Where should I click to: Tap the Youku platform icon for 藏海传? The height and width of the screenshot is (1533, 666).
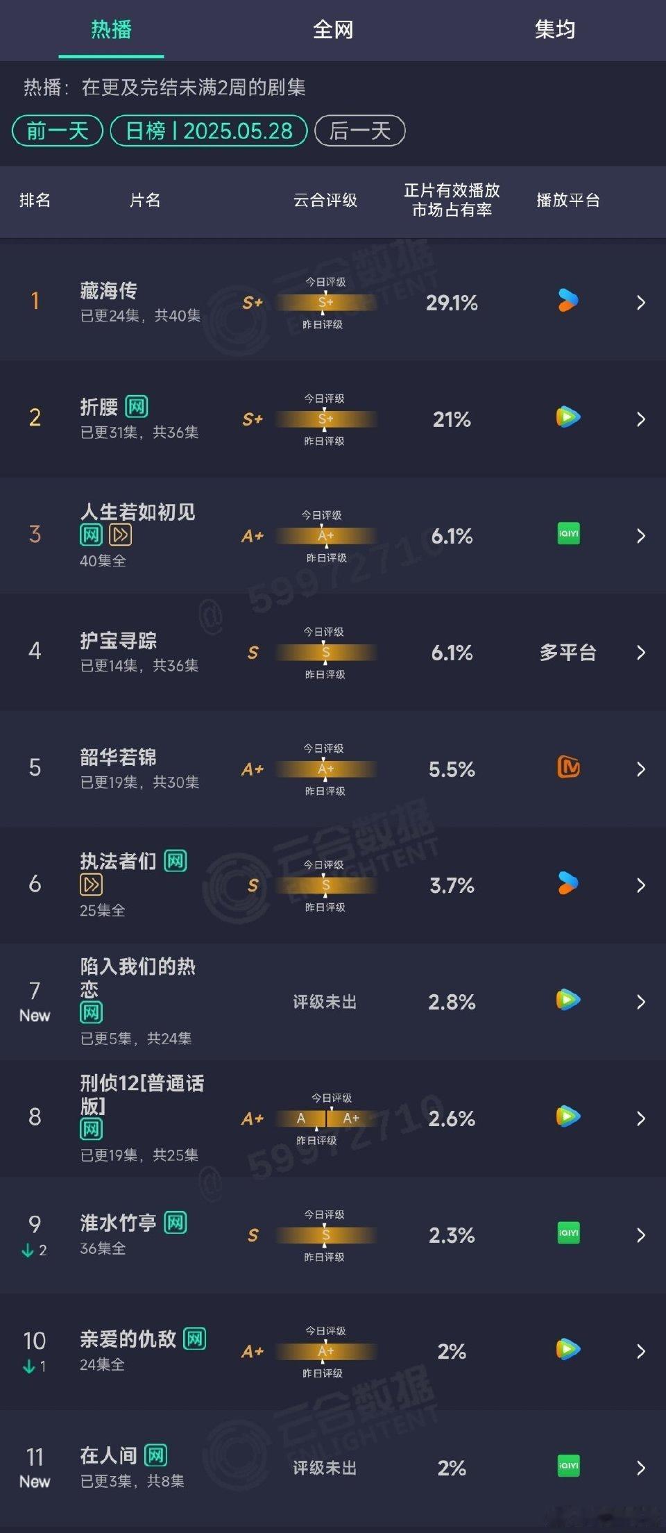click(568, 301)
